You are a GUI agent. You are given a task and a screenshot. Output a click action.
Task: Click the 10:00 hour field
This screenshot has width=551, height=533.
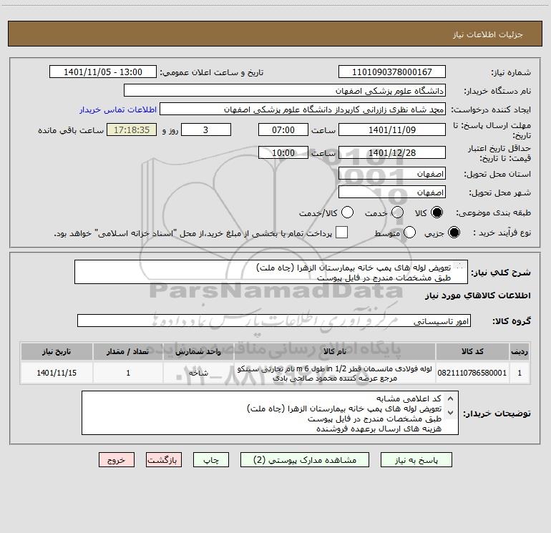[x=283, y=153]
